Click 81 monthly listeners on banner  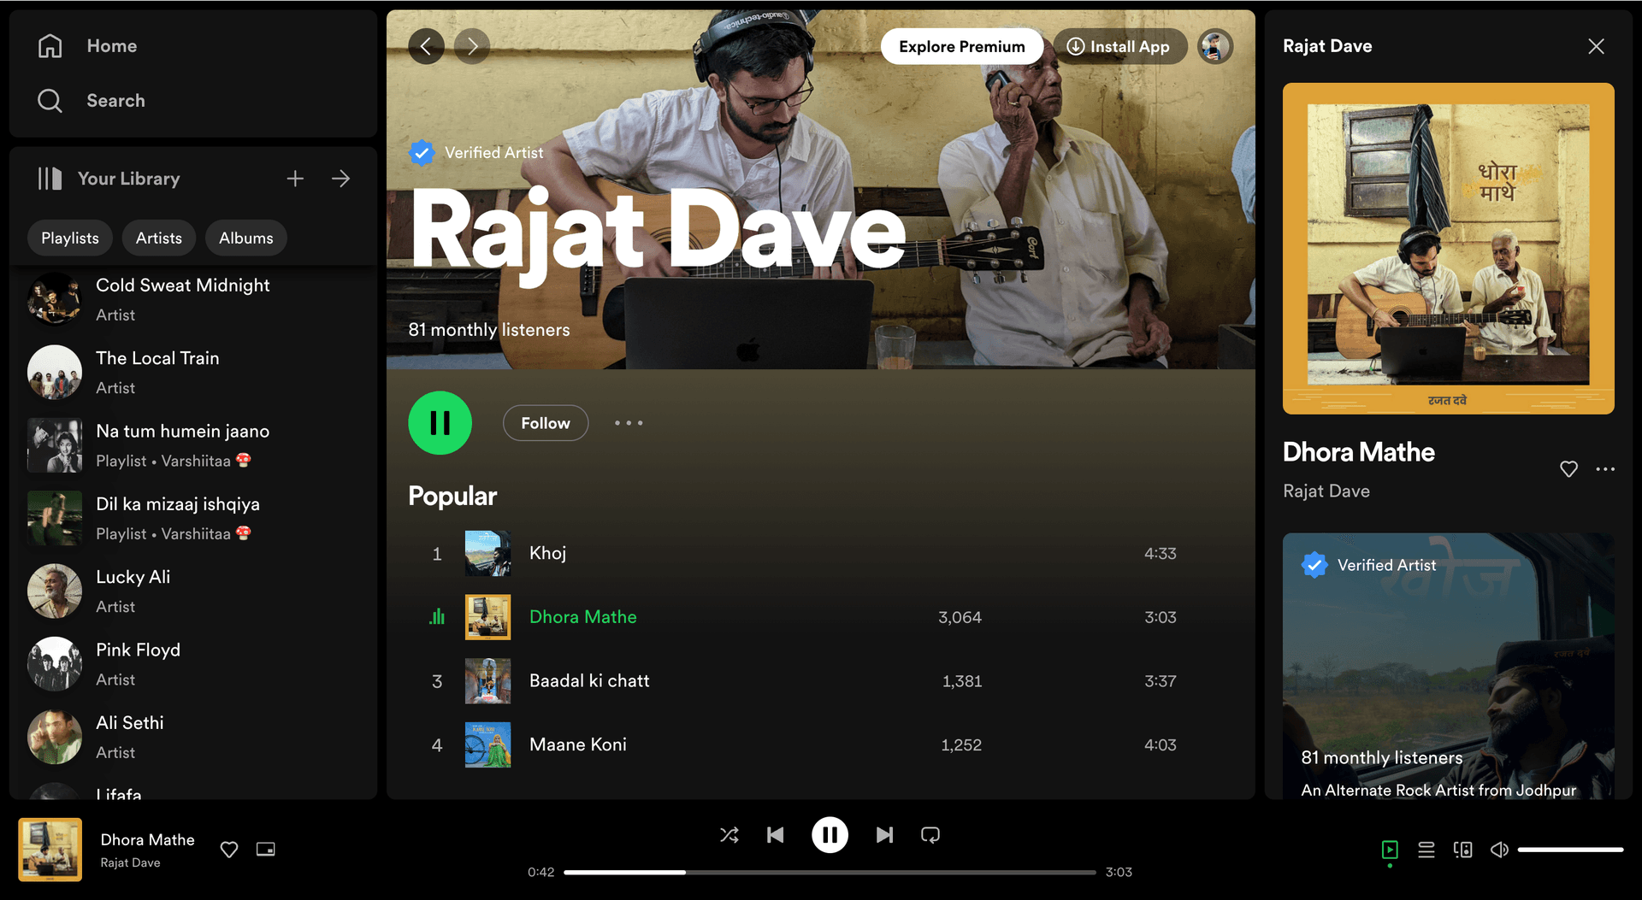click(x=489, y=330)
